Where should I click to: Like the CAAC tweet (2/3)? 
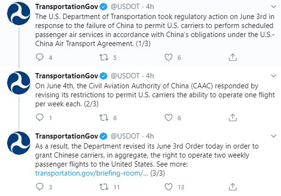pyautogui.click(x=169, y=117)
